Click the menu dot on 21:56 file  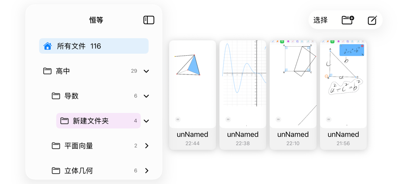329,119
